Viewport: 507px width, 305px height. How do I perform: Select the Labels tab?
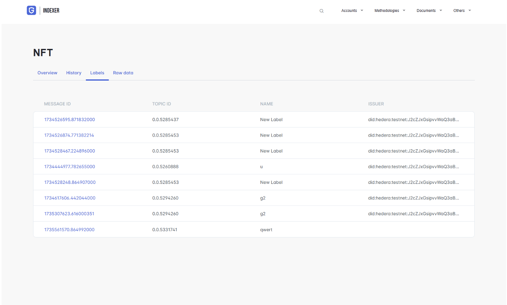[x=97, y=73]
